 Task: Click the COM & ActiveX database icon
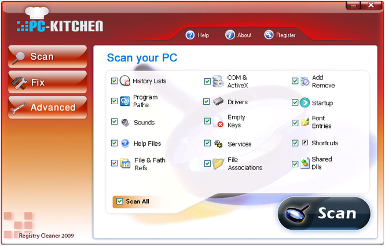pyautogui.click(x=218, y=81)
